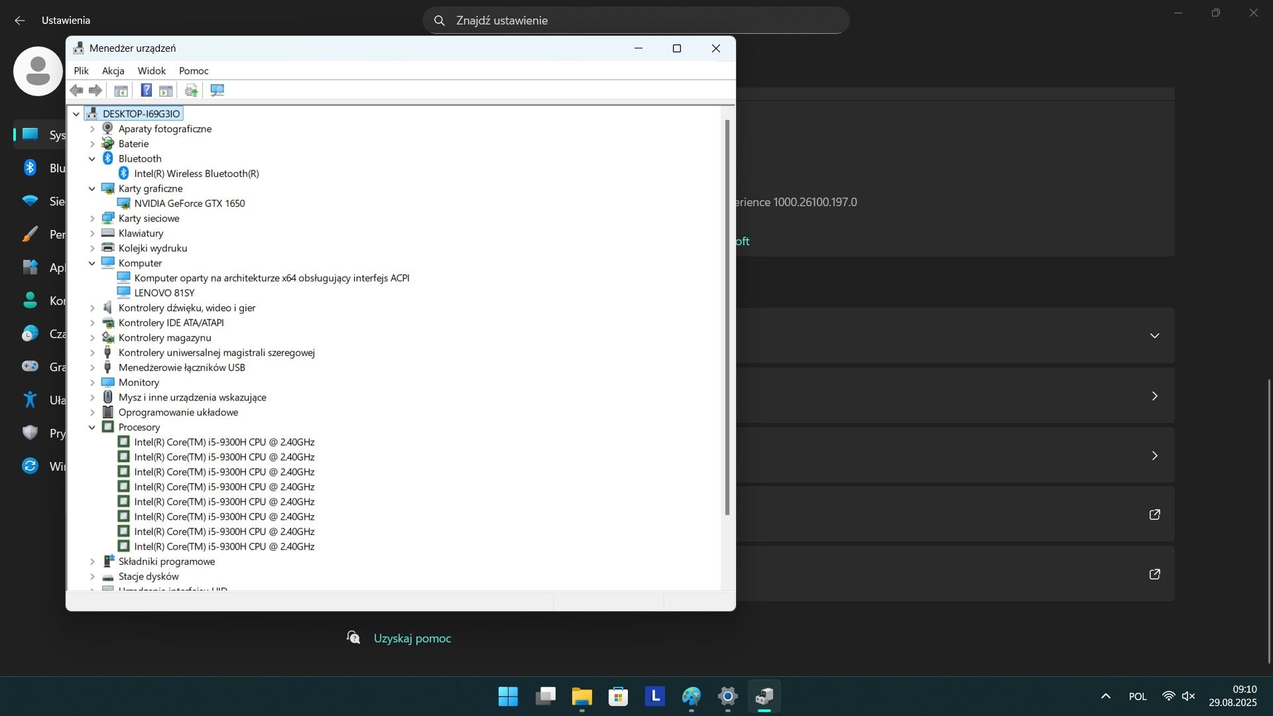Open the Widok menu
The width and height of the screenshot is (1273, 716).
(x=151, y=71)
